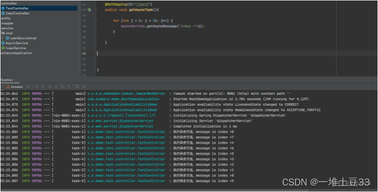This screenshot has height=192, width=378.
Task: Select the Application run tab
Action: 6,80
